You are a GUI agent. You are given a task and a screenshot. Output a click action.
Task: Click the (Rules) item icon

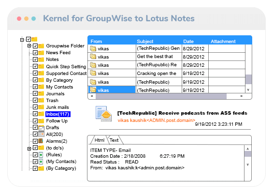[x=41, y=155]
